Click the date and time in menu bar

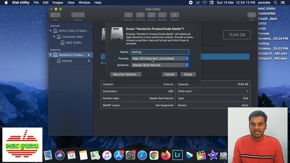[236, 3]
